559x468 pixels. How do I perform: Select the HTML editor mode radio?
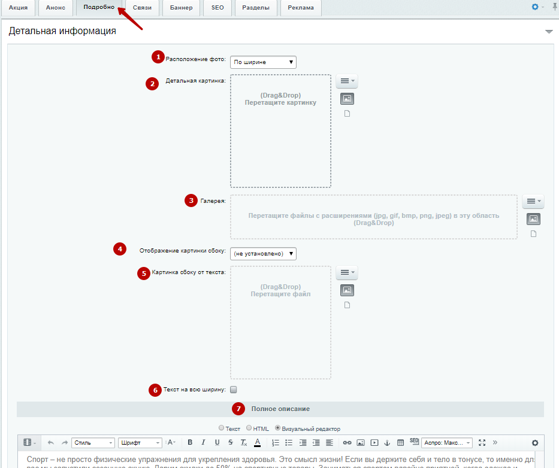(x=249, y=429)
